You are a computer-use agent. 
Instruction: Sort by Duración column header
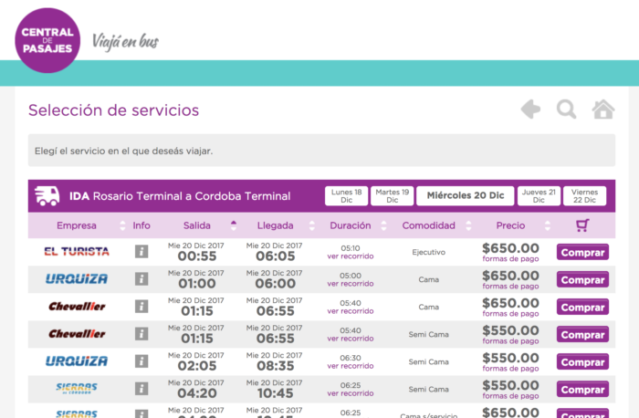point(351,225)
